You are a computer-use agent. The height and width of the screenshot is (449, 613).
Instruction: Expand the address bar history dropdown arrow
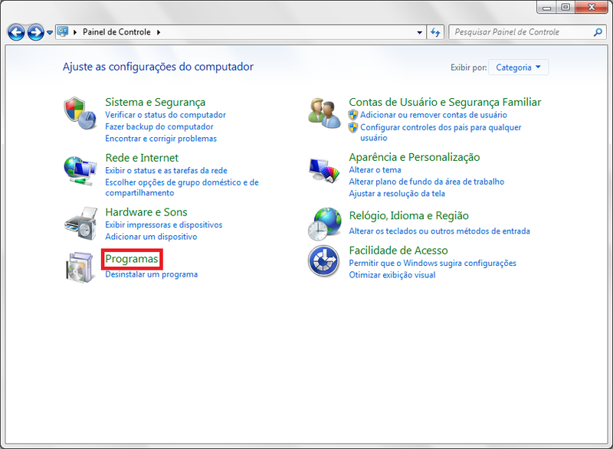coord(419,33)
